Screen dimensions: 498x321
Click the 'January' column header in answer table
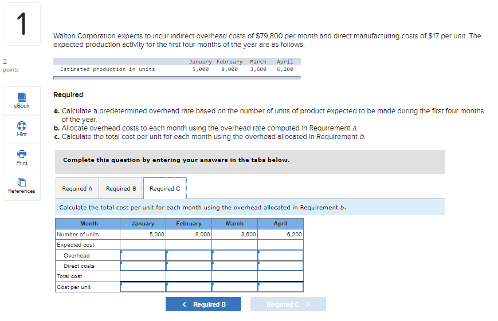[x=143, y=224]
